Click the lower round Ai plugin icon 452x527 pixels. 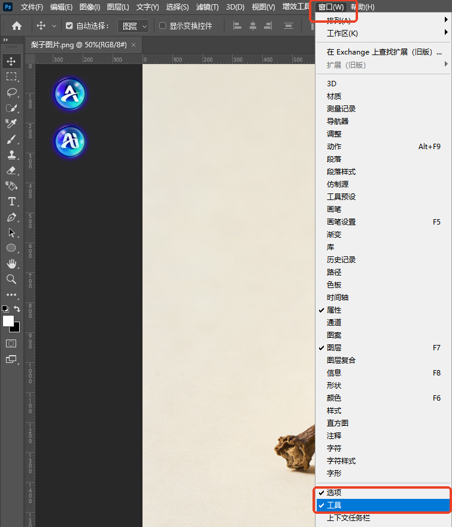pyautogui.click(x=70, y=142)
